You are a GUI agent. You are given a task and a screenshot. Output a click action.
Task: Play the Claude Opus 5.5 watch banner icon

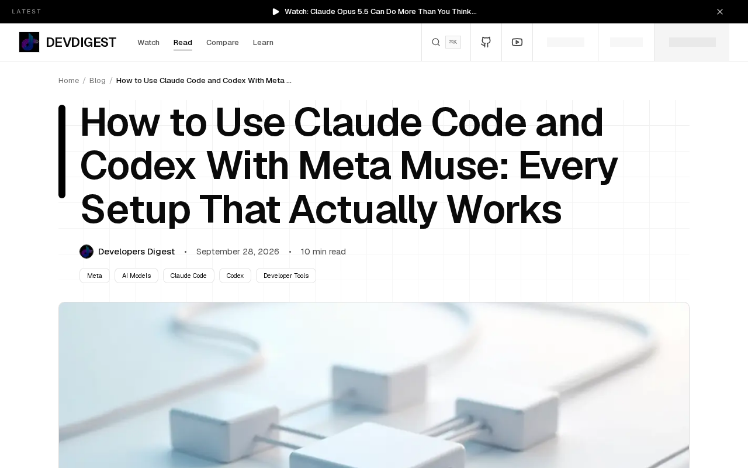276,12
